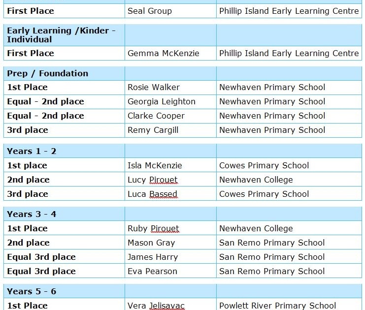Select the Powlett River Primary School cell

click(x=277, y=306)
